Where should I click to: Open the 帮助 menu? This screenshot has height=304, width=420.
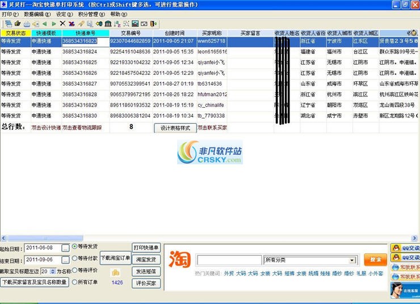click(119, 14)
